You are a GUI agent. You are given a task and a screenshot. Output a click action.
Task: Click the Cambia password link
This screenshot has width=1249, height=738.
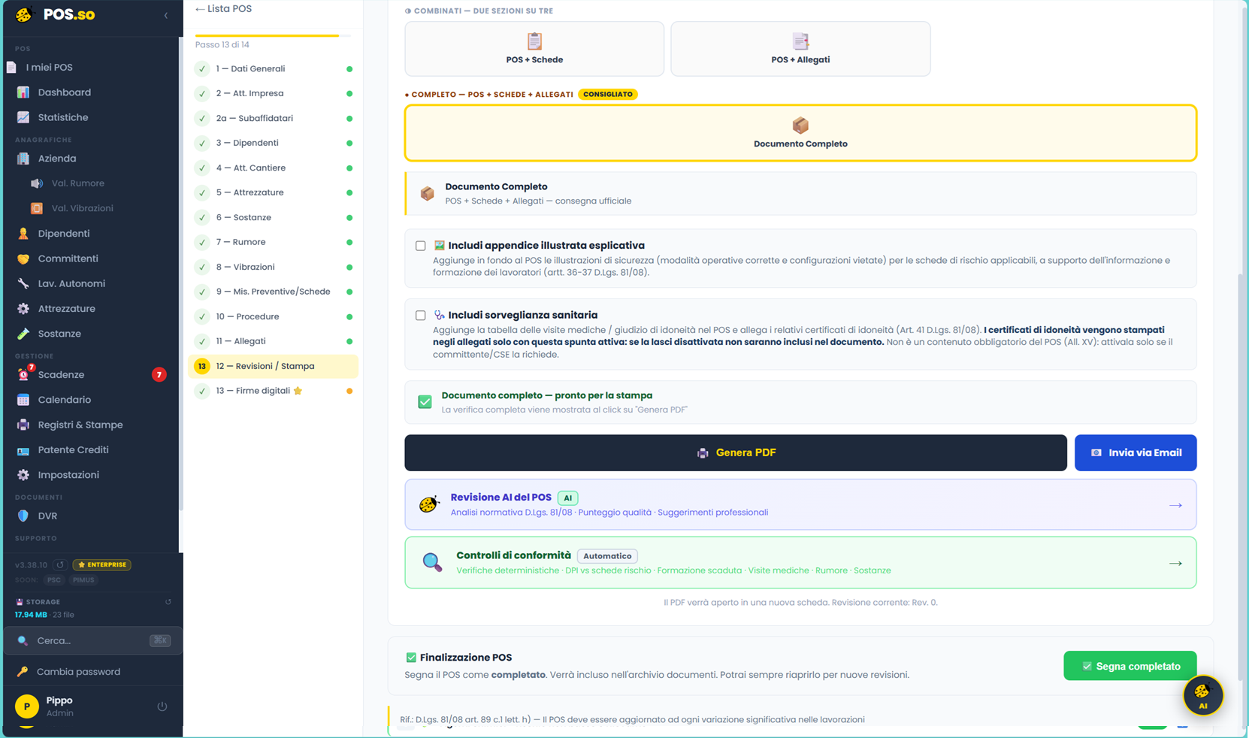pos(78,672)
